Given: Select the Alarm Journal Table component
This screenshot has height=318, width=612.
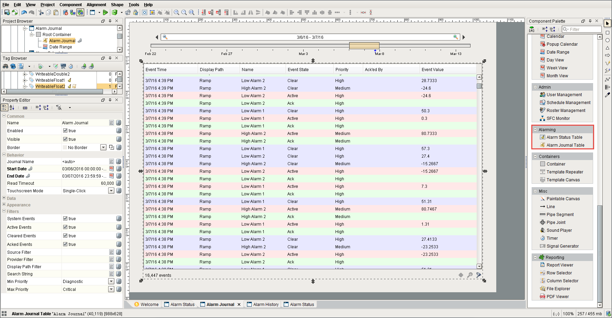Looking at the screenshot, I should coord(565,145).
